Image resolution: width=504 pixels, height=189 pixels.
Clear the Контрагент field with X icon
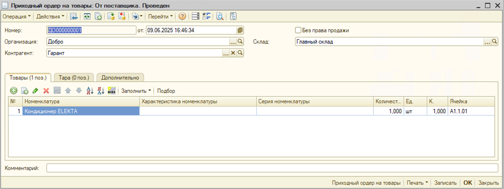pos(233,53)
